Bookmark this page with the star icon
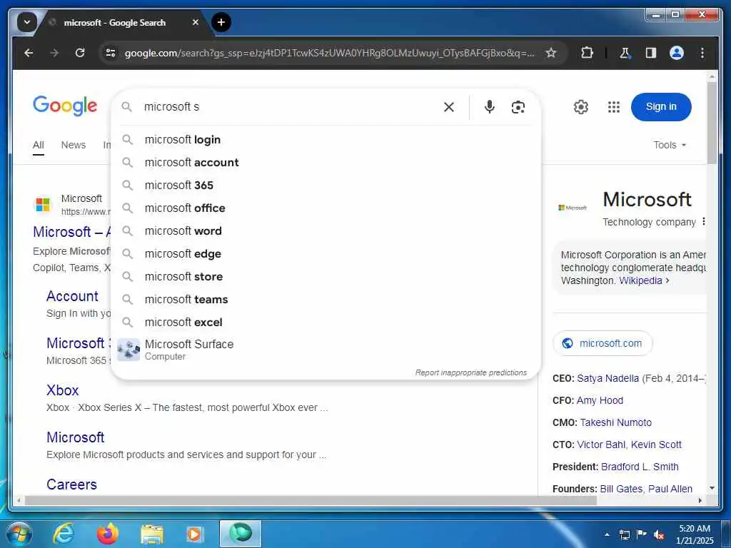Image resolution: width=731 pixels, height=548 pixels. click(551, 53)
